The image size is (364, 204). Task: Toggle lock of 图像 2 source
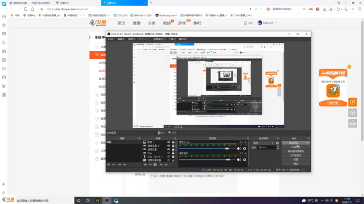pyautogui.click(x=173, y=142)
